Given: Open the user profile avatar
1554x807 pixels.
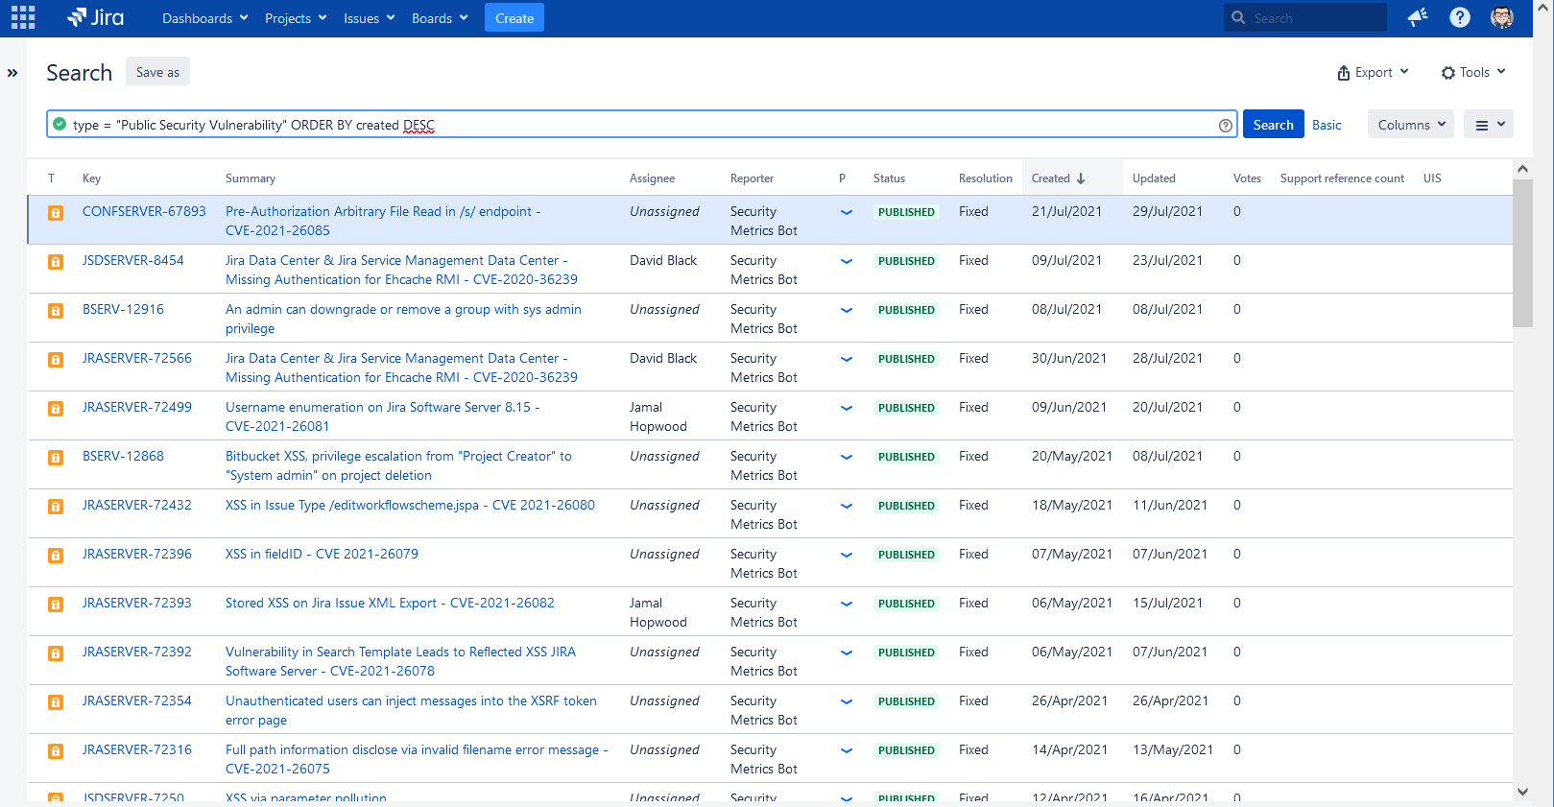Looking at the screenshot, I should (x=1502, y=17).
